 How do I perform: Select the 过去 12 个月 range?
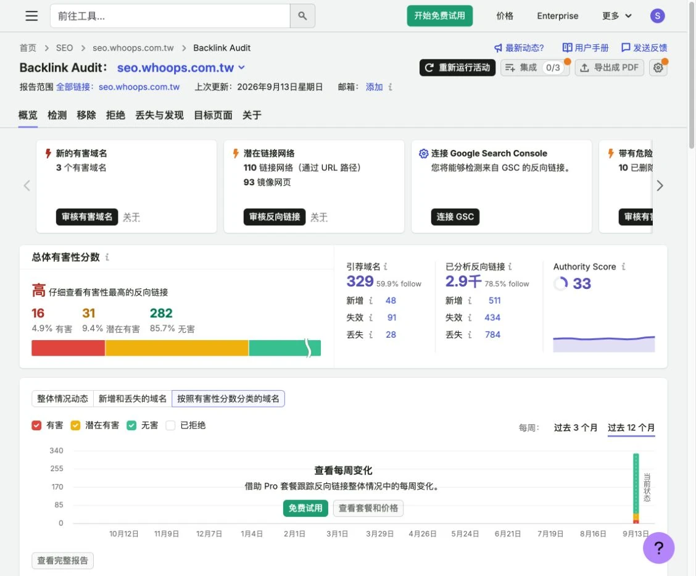pyautogui.click(x=631, y=428)
